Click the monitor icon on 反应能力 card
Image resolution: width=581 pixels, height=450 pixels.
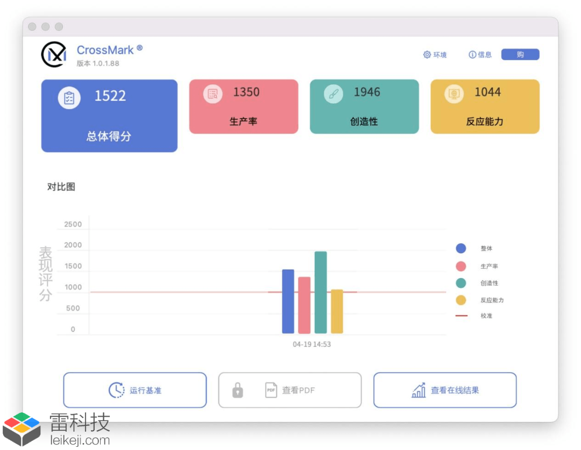point(454,94)
